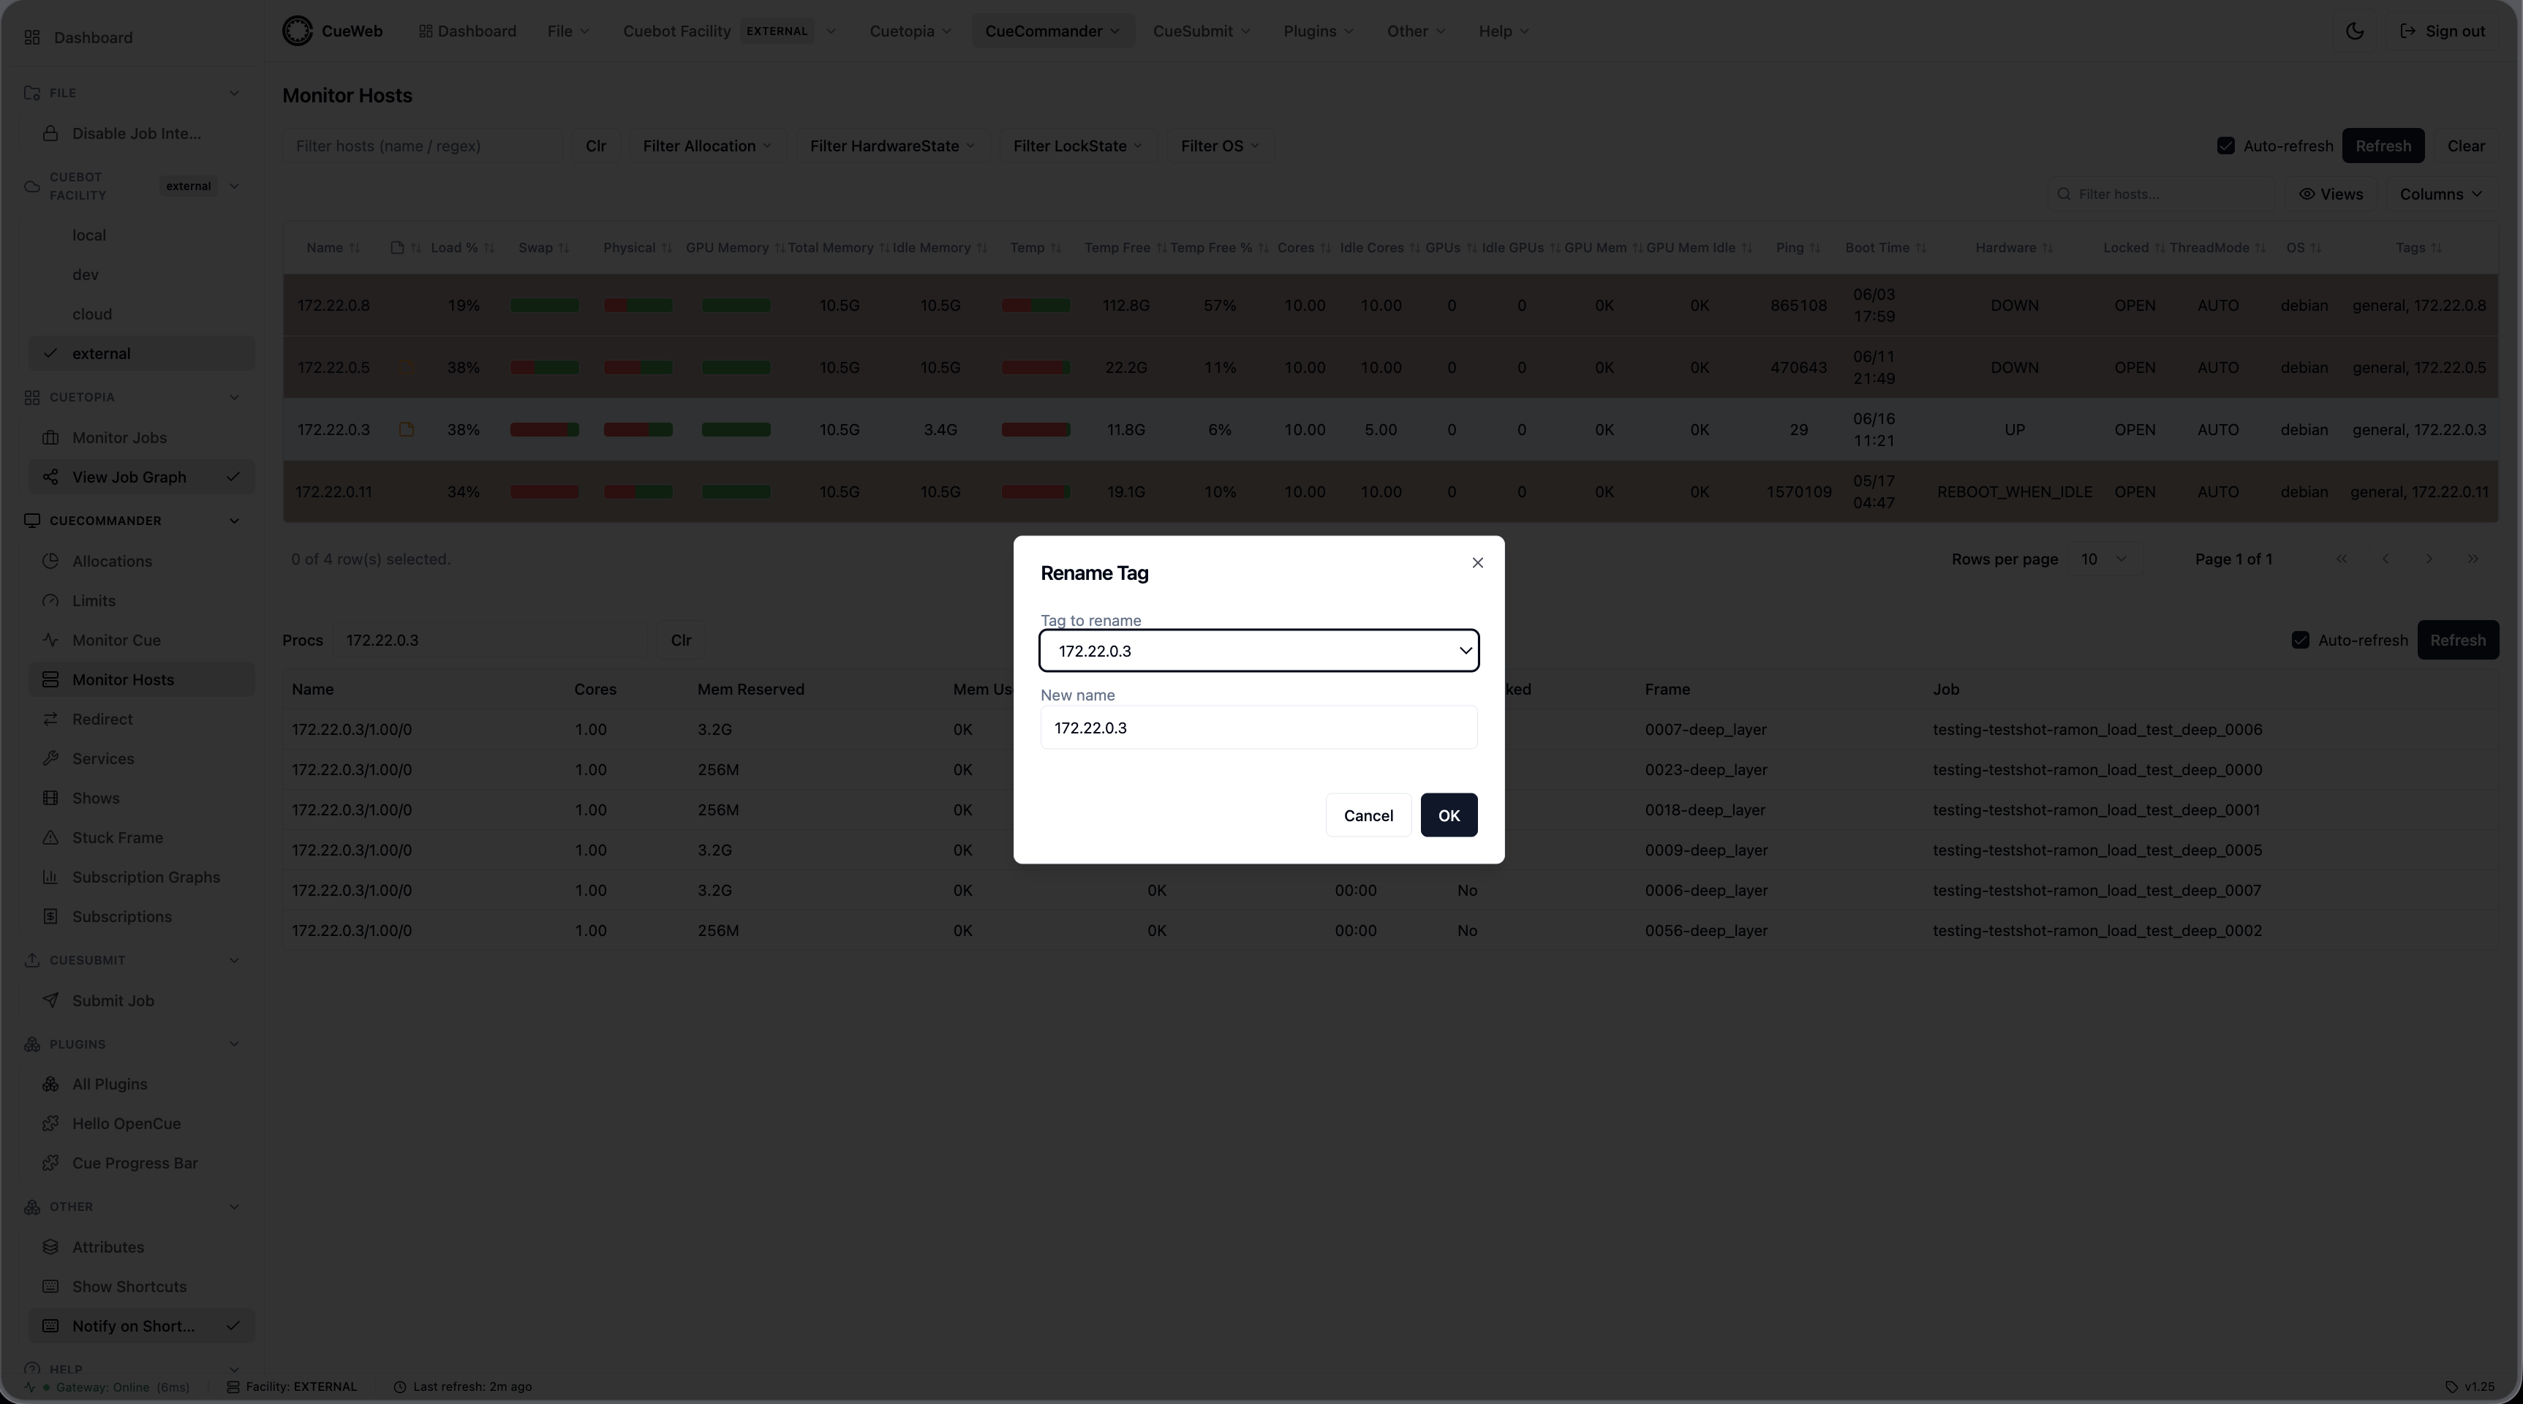Screen dimensions: 2523x1404
Task: Click the Disable Job Interaction lock icon
Action: point(51,133)
